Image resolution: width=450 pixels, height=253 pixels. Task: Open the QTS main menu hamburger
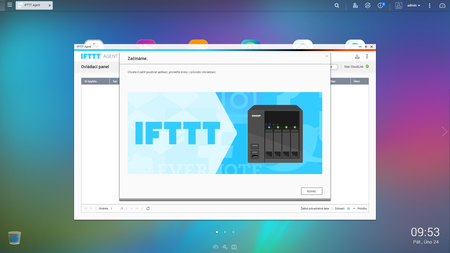[10, 5]
